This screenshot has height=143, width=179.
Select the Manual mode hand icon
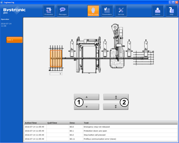point(93,11)
